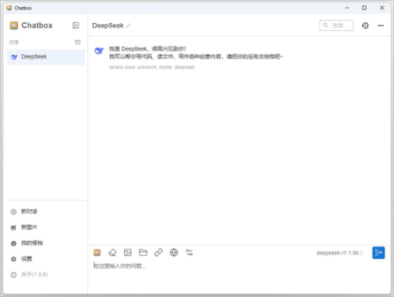Click the archive conversations icon beside 对话

coord(77,43)
